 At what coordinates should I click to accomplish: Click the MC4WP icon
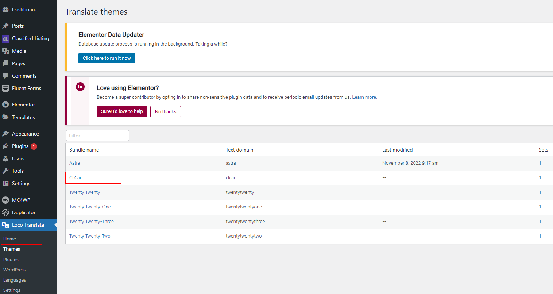coord(5,200)
